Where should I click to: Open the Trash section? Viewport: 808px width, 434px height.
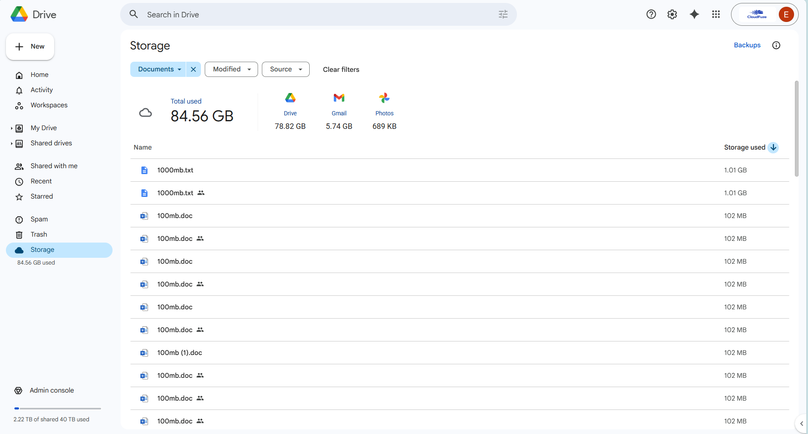pos(38,234)
